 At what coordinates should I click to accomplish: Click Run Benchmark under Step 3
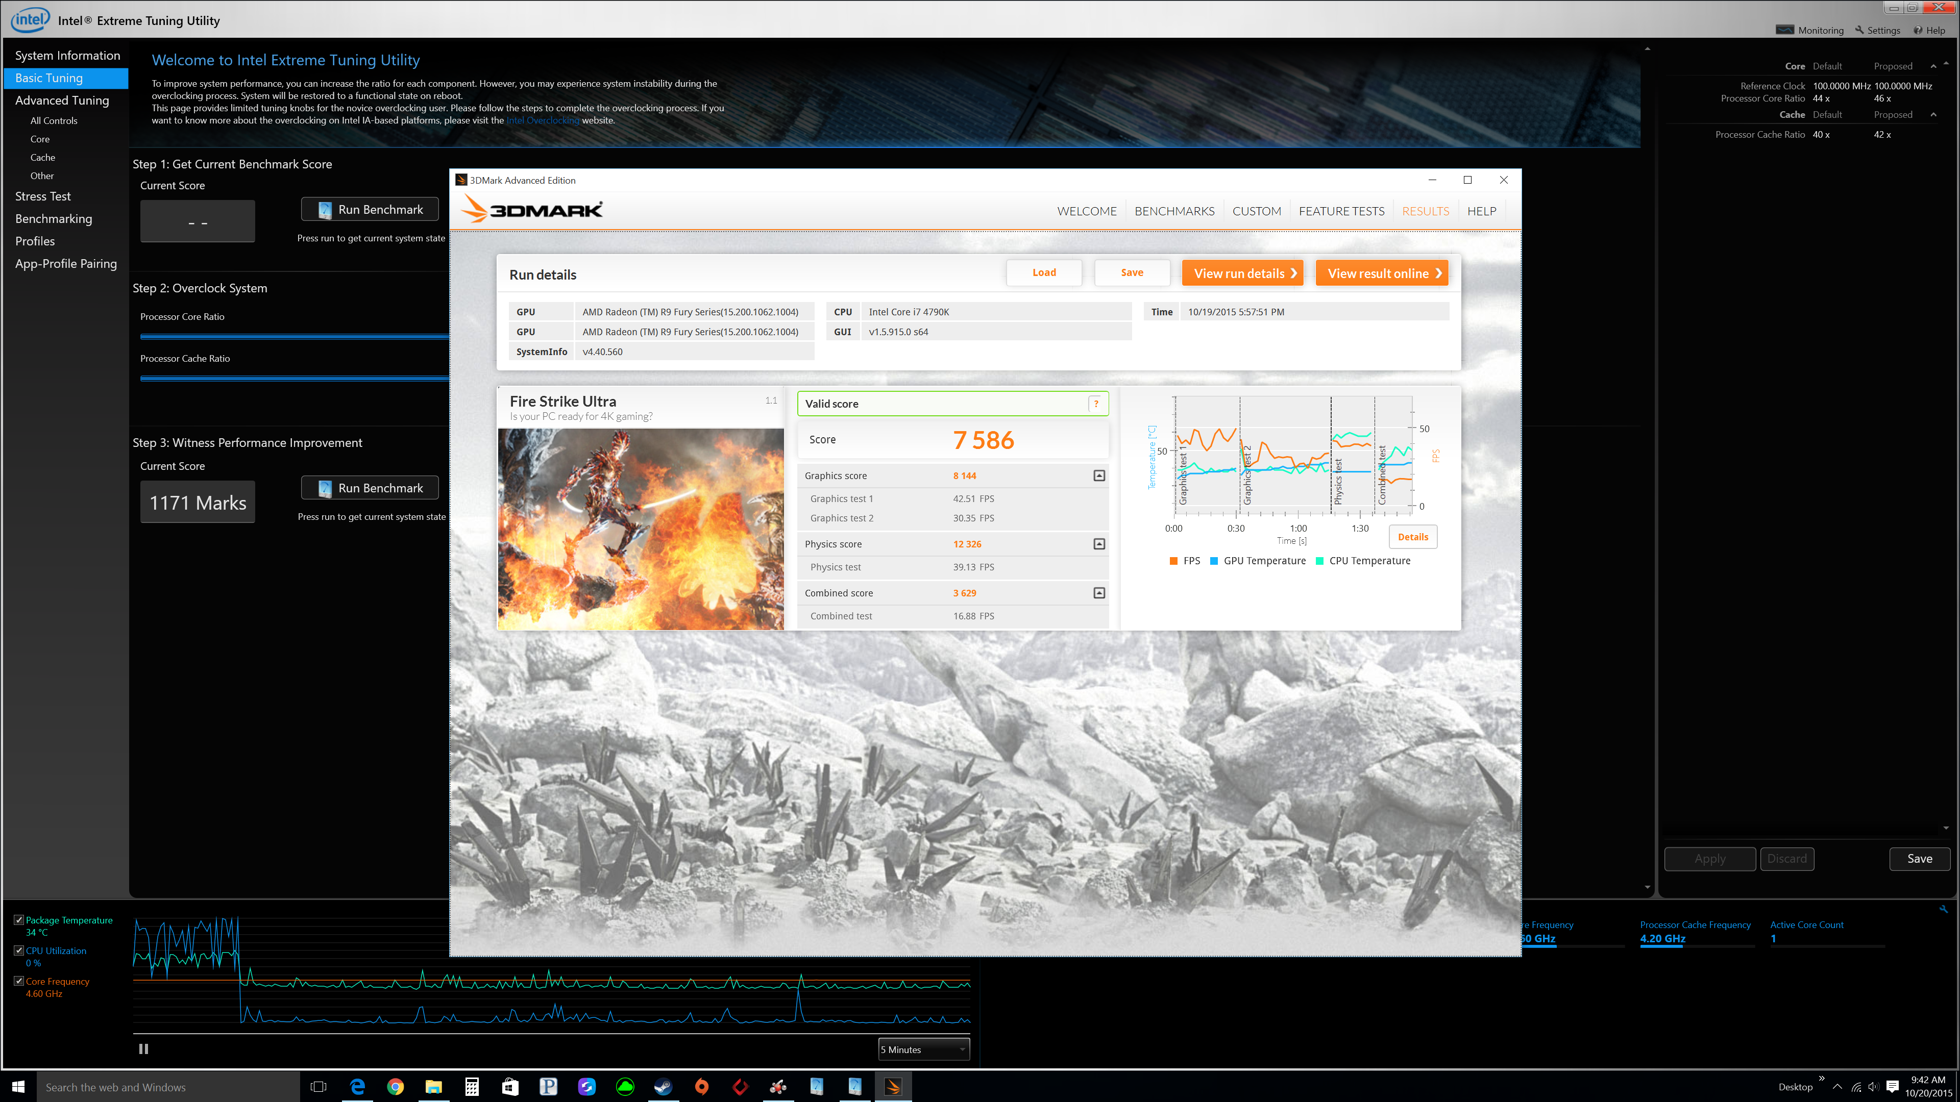[370, 488]
